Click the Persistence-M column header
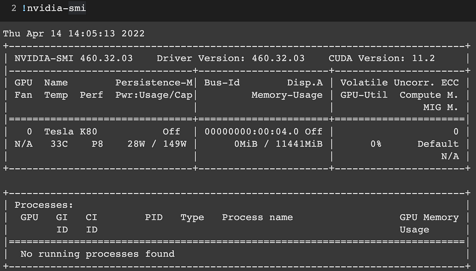 (153, 83)
